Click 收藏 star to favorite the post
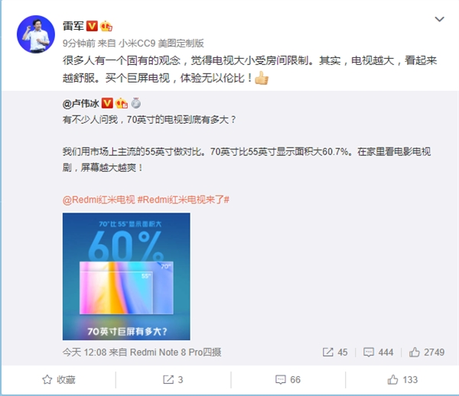 (x=59, y=380)
